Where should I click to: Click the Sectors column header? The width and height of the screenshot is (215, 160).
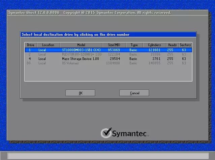click(185, 45)
